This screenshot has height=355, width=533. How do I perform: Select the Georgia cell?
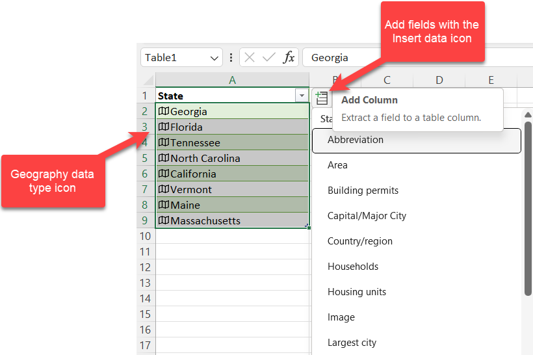point(233,111)
